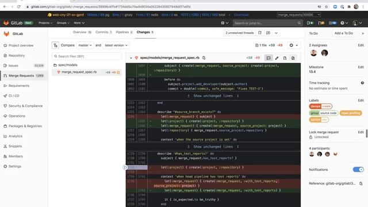Toggle all threads icon beside unresolved threads
Viewport: 368px width, 207px height.
pyautogui.click(x=268, y=33)
